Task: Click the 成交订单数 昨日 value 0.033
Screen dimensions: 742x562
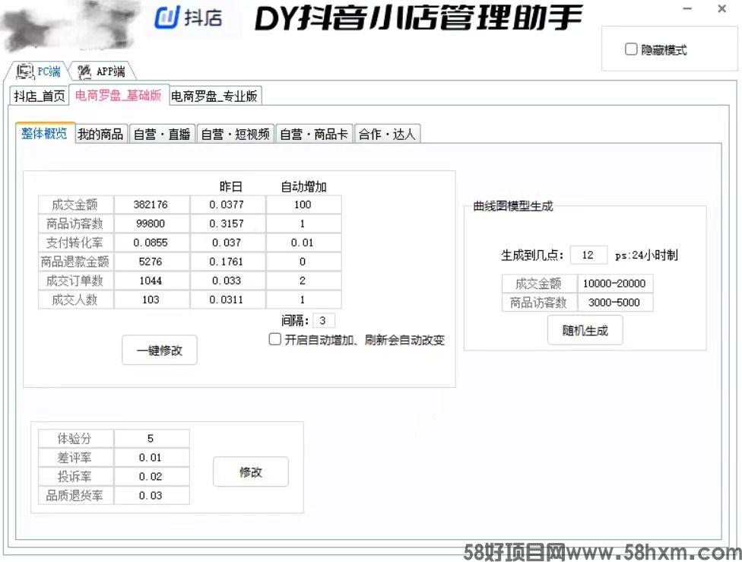Action: pyautogui.click(x=227, y=281)
